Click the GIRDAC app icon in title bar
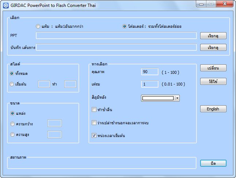 click(x=6, y=5)
